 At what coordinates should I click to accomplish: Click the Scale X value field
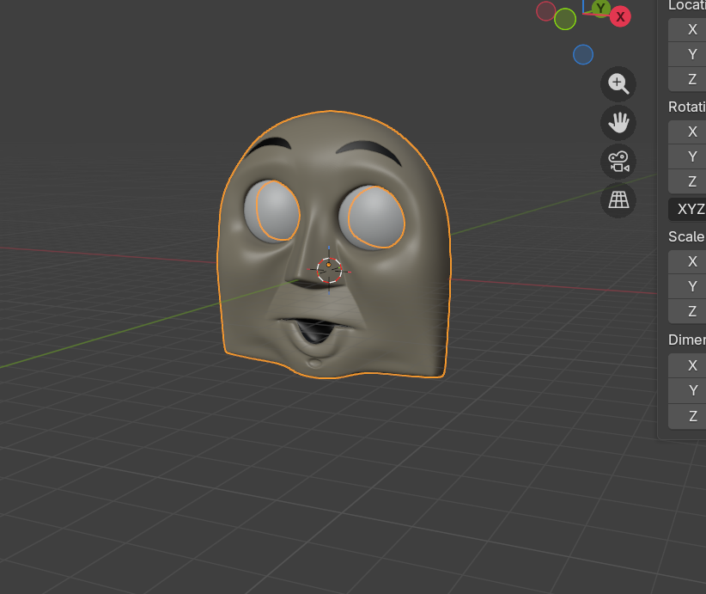tap(687, 261)
